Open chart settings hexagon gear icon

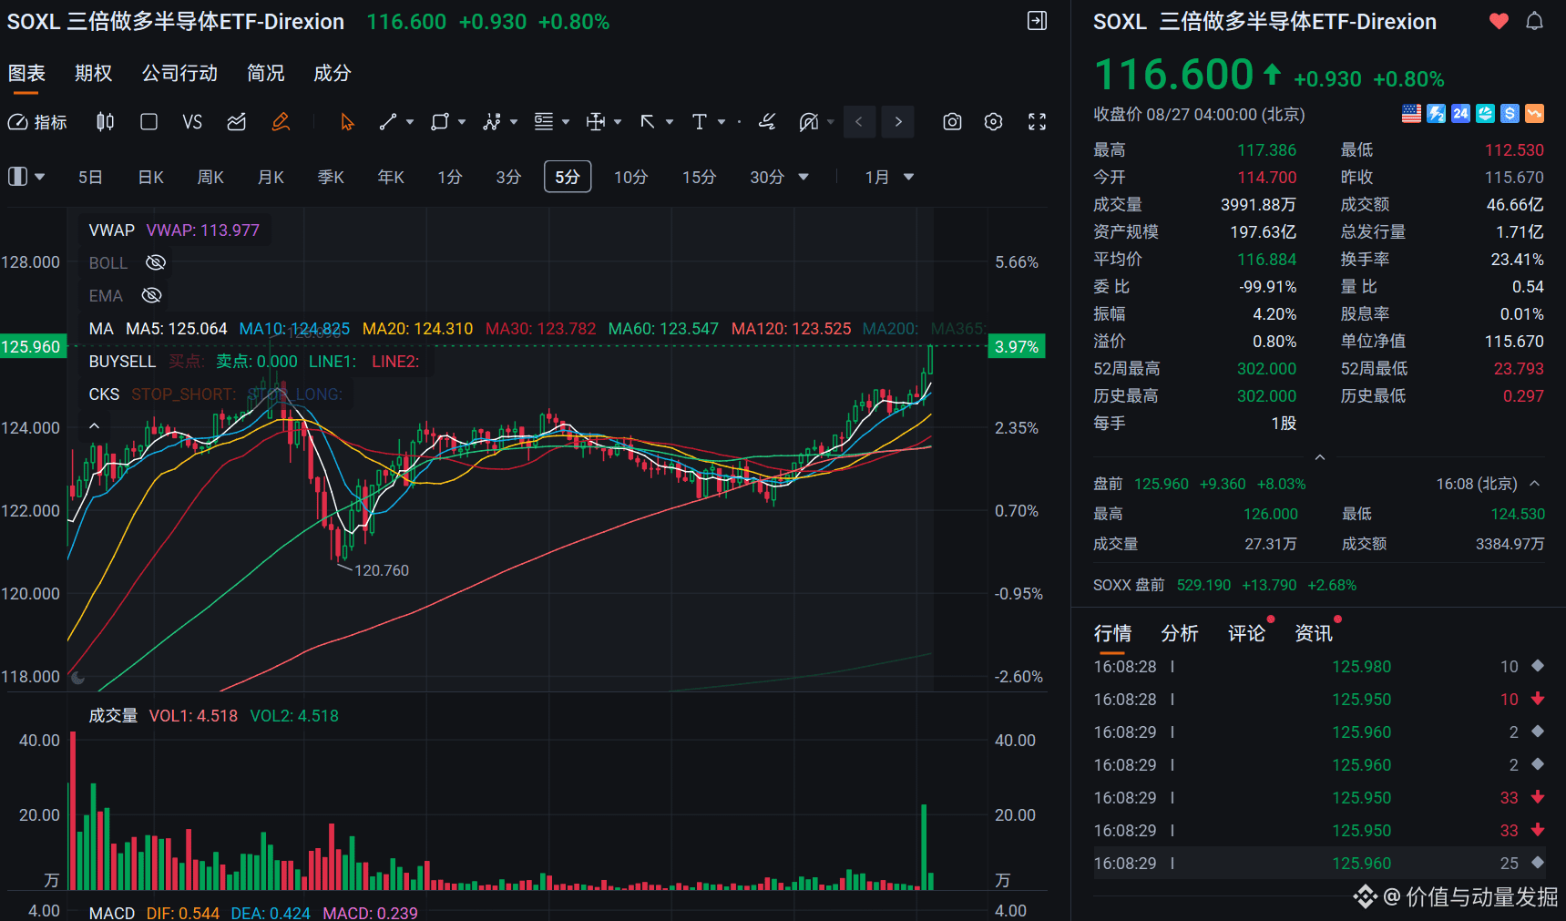coord(994,122)
